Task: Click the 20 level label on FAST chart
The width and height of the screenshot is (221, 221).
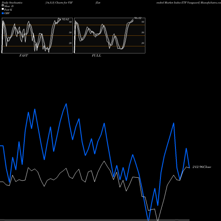Action: click(70, 43)
